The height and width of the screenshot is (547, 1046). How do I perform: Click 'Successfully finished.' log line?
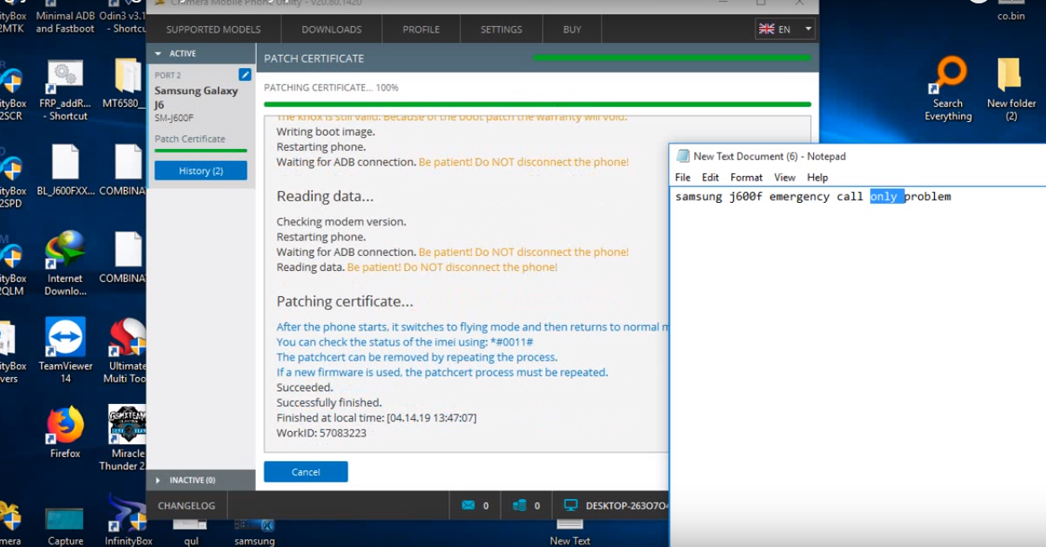329,402
